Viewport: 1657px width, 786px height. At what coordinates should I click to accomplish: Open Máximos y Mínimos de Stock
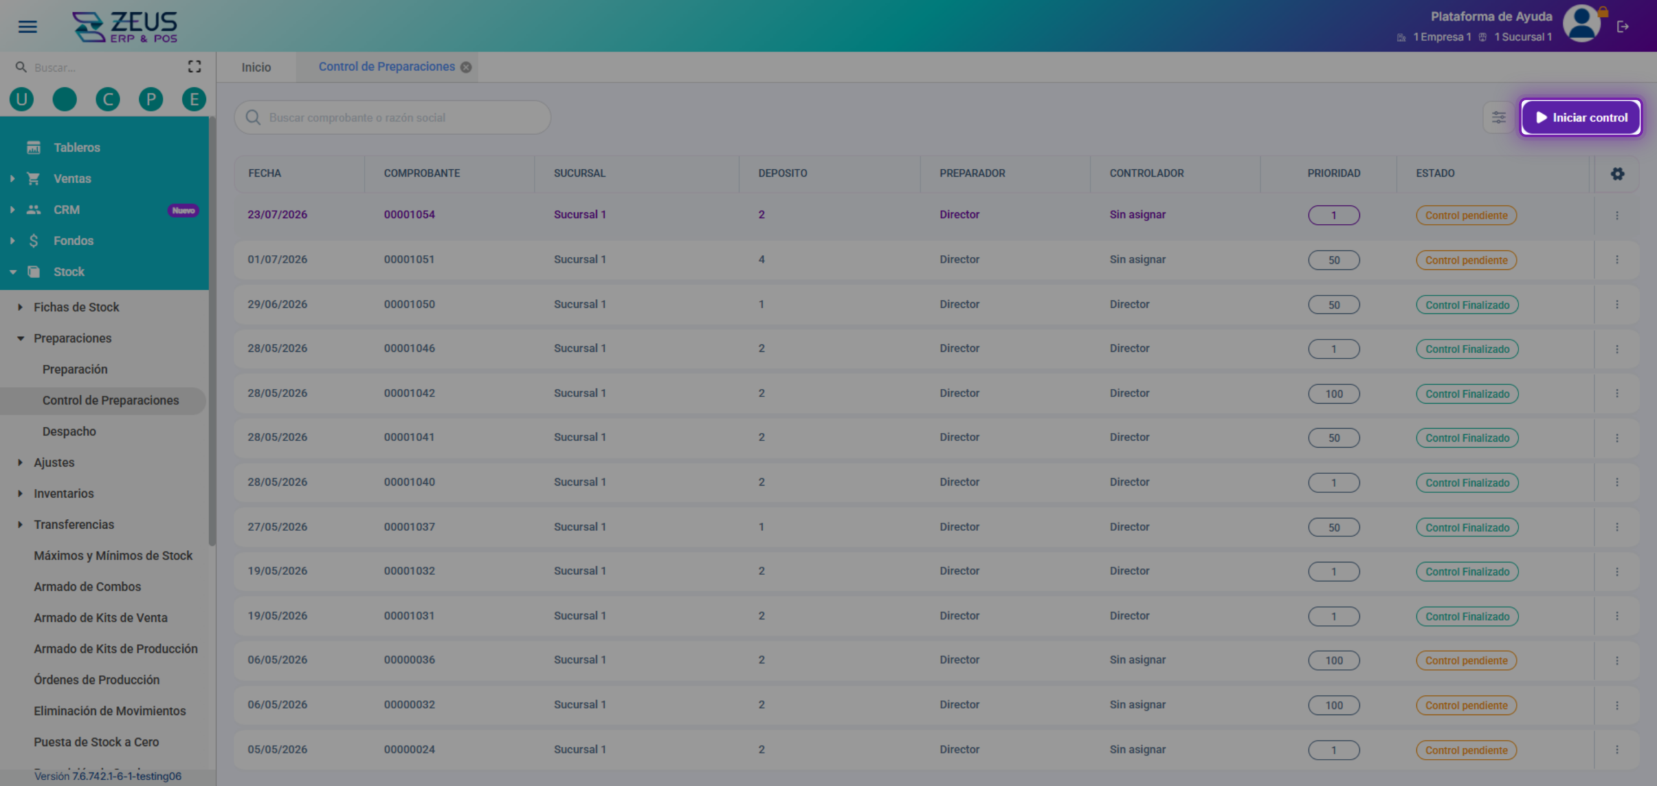click(x=113, y=556)
